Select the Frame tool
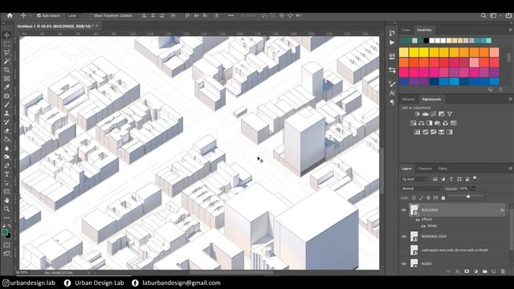The height and width of the screenshot is (289, 514). coord(6,79)
